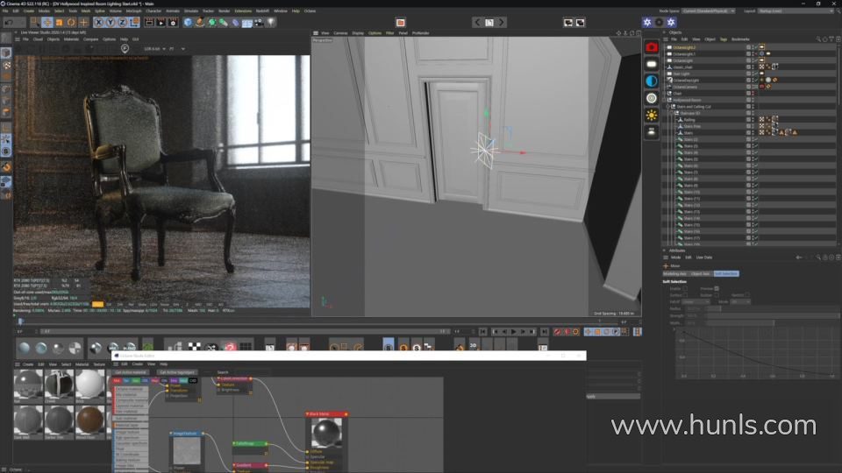Open the Bookmarks menu in the Objects panel
Image resolution: width=842 pixels, height=473 pixels.
(x=740, y=39)
